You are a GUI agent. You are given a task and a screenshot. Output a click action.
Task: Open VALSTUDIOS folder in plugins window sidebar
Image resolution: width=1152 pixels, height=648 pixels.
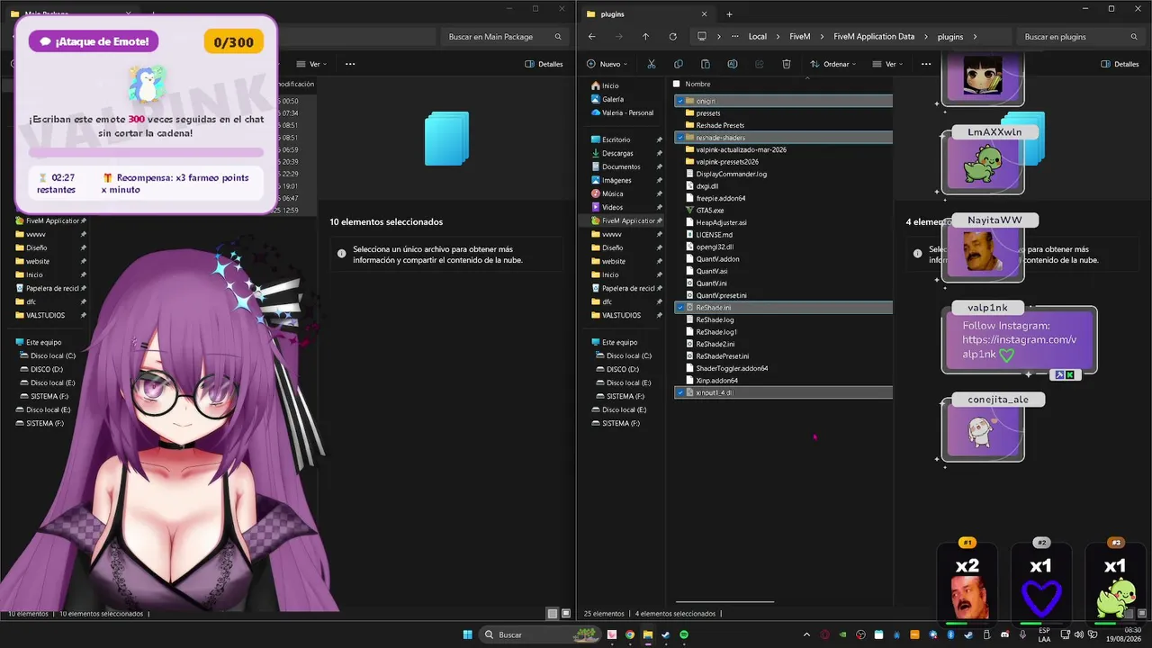click(x=621, y=315)
